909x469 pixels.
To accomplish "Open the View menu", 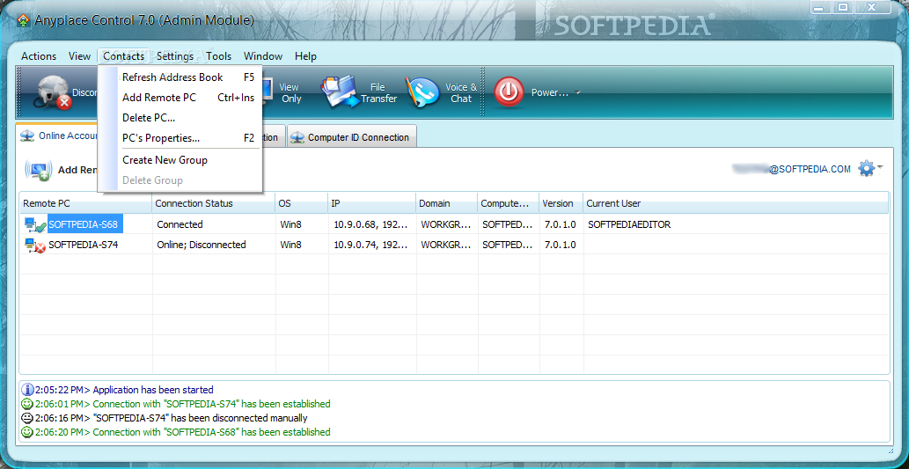I will [79, 56].
